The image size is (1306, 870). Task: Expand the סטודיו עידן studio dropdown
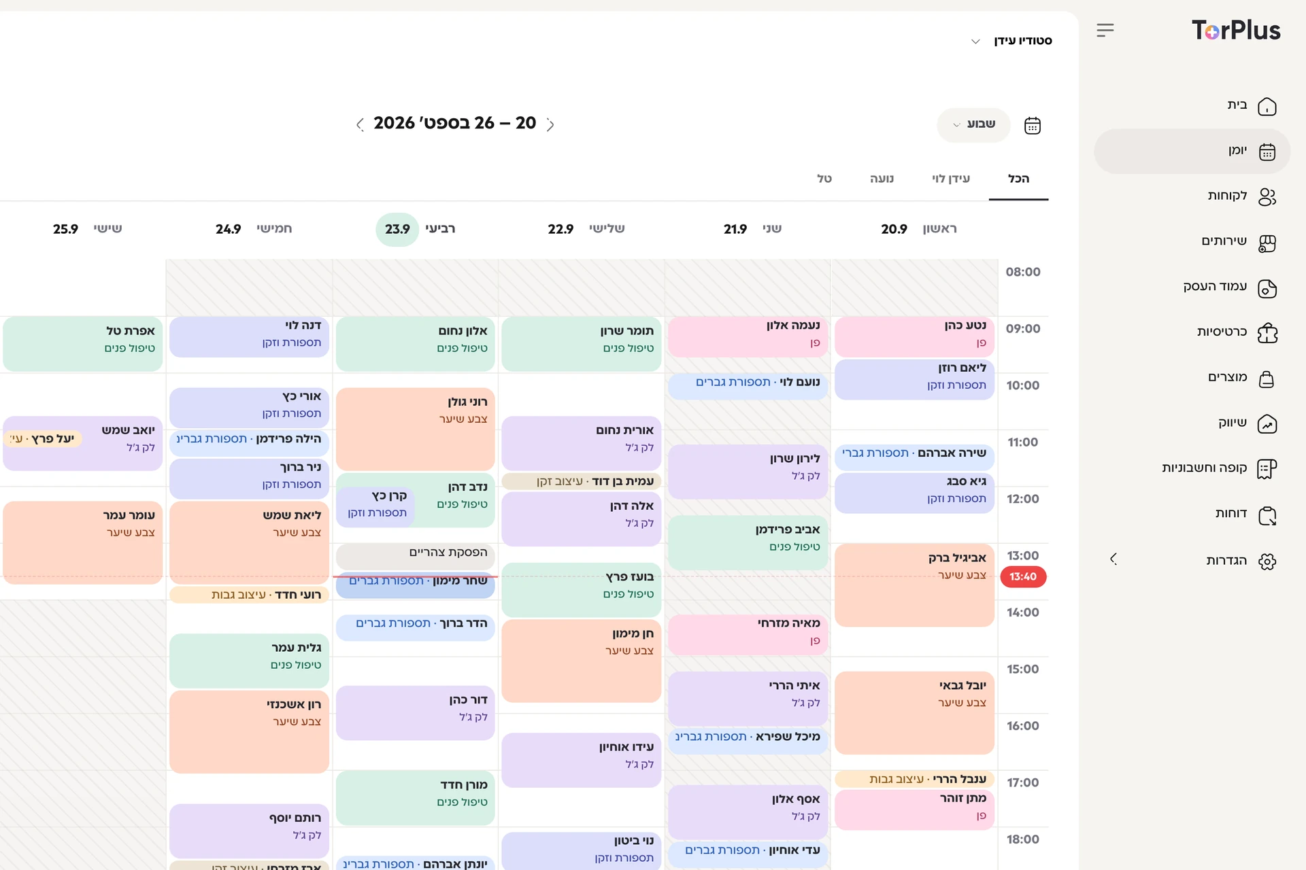tap(1011, 41)
